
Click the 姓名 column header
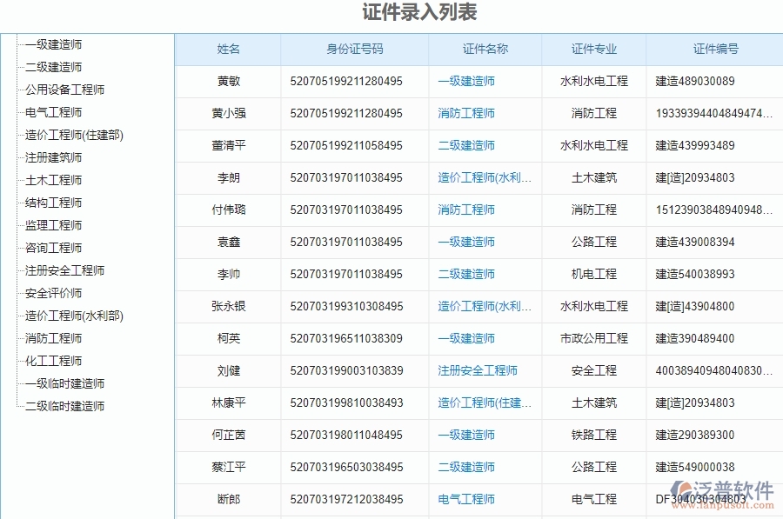tap(228, 50)
